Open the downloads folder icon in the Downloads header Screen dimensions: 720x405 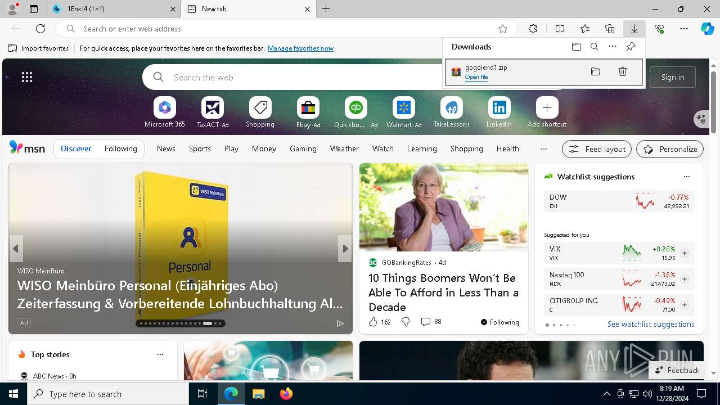577,47
